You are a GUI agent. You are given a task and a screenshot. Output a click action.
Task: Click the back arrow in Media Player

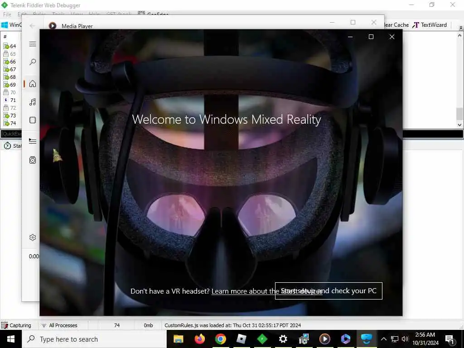[x=32, y=26]
